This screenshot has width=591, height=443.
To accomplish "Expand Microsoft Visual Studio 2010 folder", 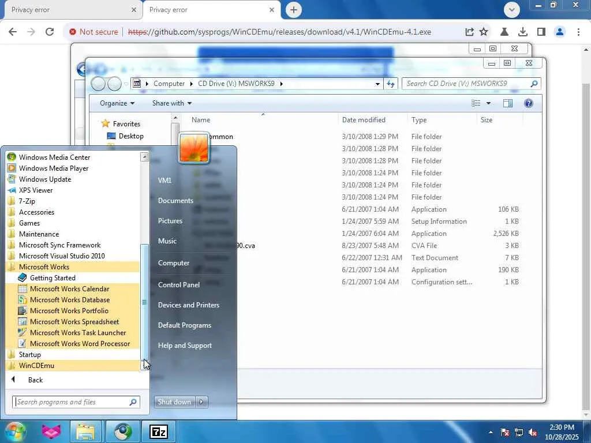I will (x=62, y=256).
